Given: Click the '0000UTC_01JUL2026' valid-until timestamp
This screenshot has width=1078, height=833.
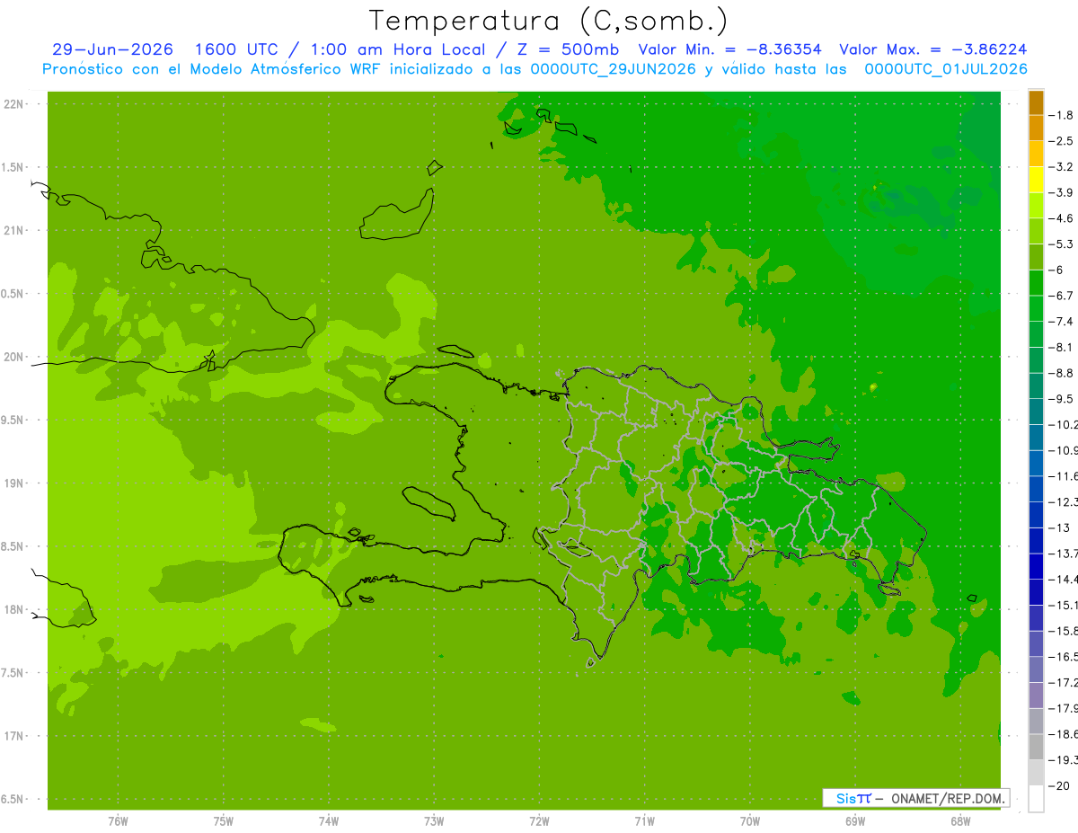Looking at the screenshot, I should pos(946,69).
